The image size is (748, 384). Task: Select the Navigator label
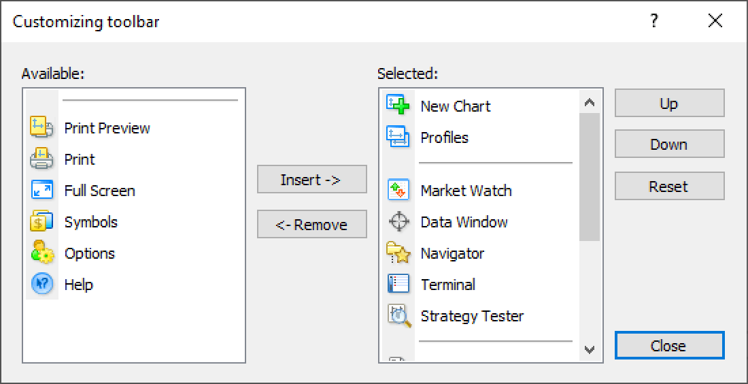pos(452,253)
